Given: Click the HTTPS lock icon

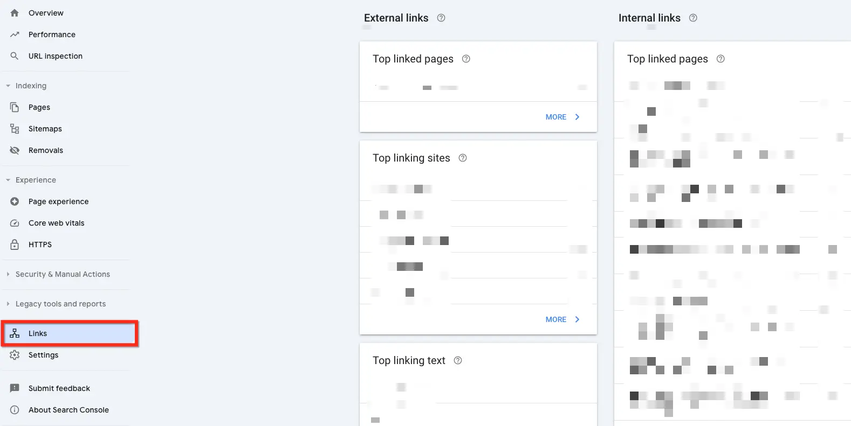Looking at the screenshot, I should pos(15,245).
